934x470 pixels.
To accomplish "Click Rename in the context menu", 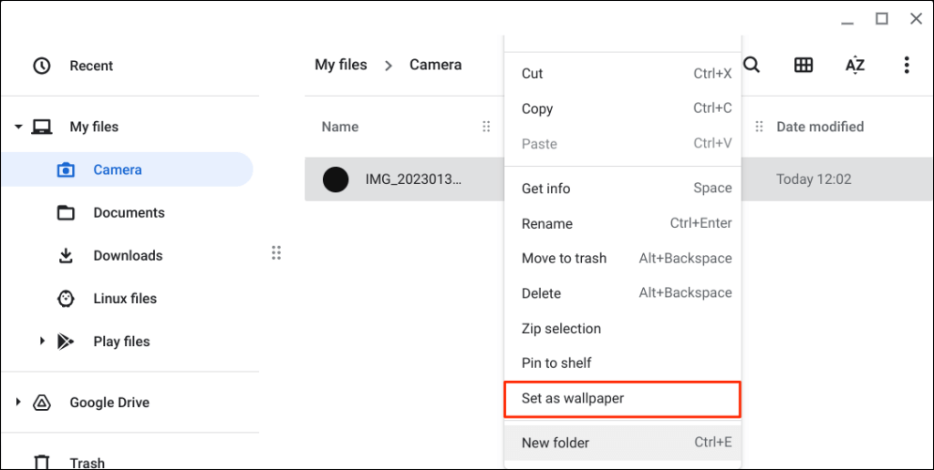I will (547, 223).
